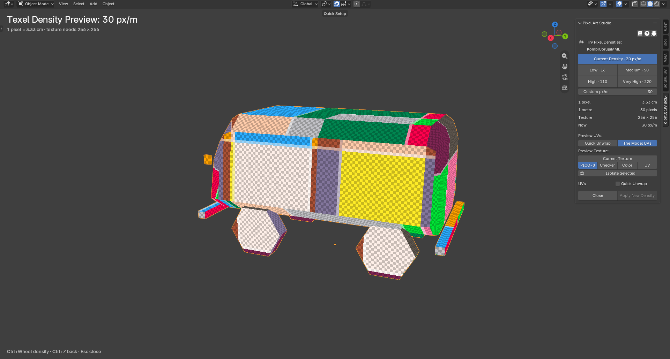Open the pivot point dropdown
Image resolution: width=670 pixels, height=359 pixels.
[326, 4]
